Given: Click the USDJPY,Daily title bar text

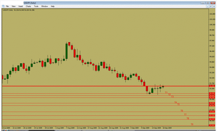Looking at the screenshot, I should pos(30,3).
